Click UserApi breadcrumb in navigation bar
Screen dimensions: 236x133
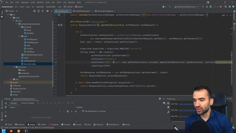(68, 7)
